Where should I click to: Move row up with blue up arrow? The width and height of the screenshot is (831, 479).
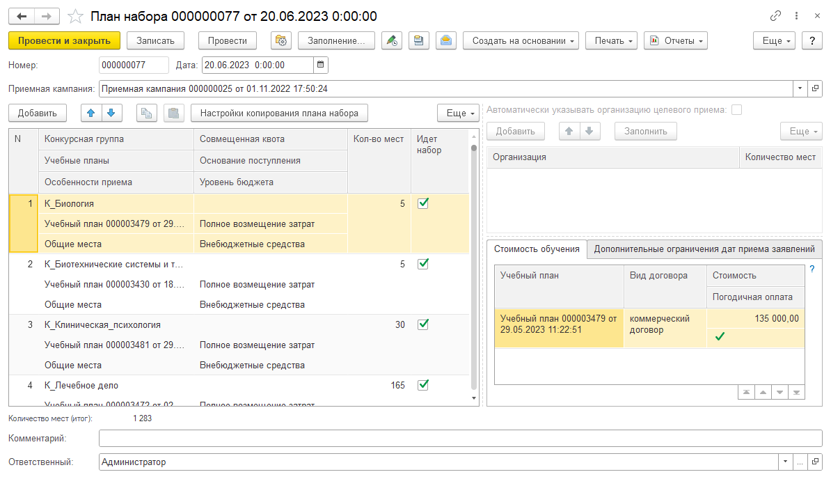pyautogui.click(x=91, y=113)
